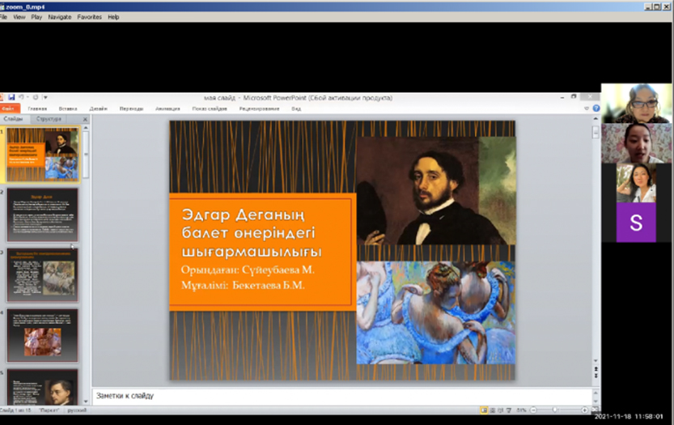Collapse the ribbon with the caret arrow

coord(586,108)
